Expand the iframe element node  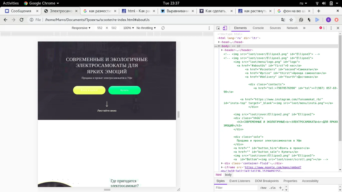[222, 167]
